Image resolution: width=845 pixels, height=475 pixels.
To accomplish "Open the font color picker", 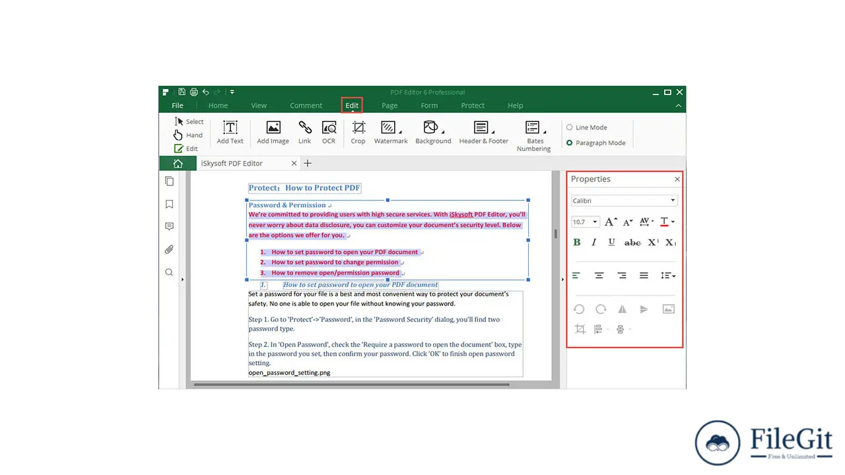I will tap(667, 222).
